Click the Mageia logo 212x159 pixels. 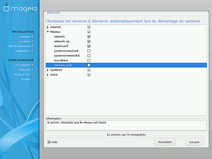click(x=20, y=7)
